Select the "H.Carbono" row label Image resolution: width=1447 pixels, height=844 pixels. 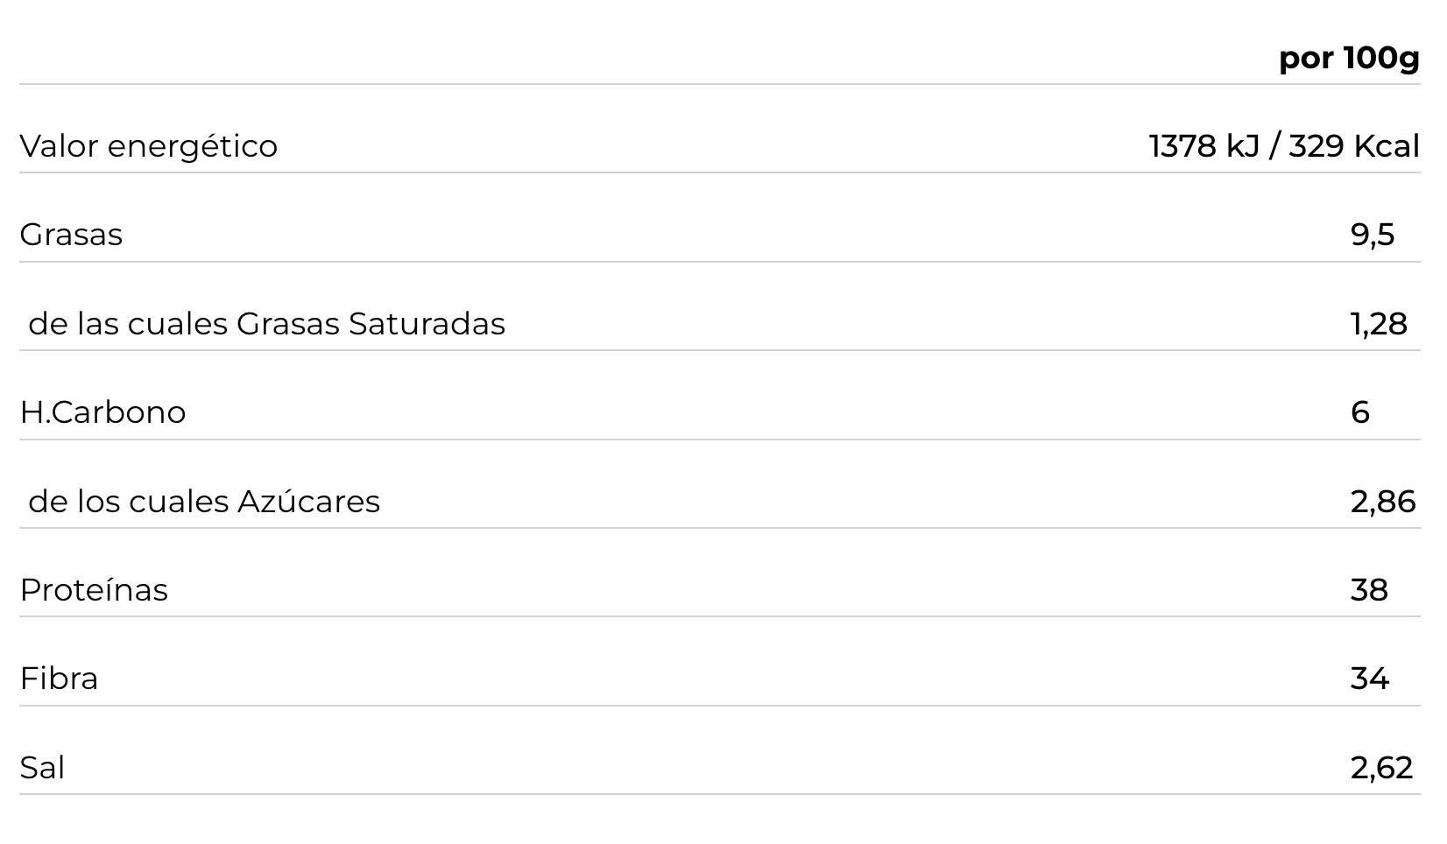[x=102, y=412]
